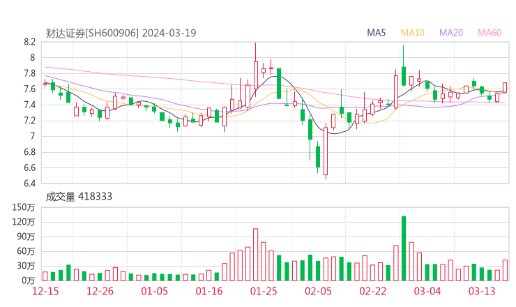Click the 01-25 date axis label
This screenshot has width=516, height=307.
[x=264, y=291]
